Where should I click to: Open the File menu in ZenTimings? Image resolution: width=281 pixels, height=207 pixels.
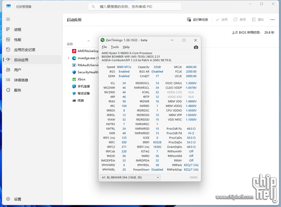click(104, 47)
